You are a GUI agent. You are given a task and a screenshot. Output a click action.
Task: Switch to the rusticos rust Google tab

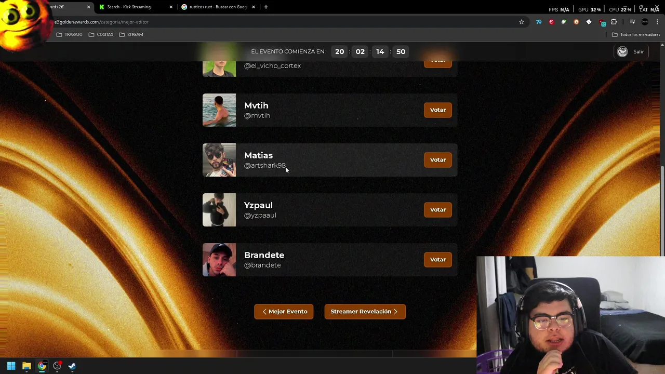click(218, 7)
